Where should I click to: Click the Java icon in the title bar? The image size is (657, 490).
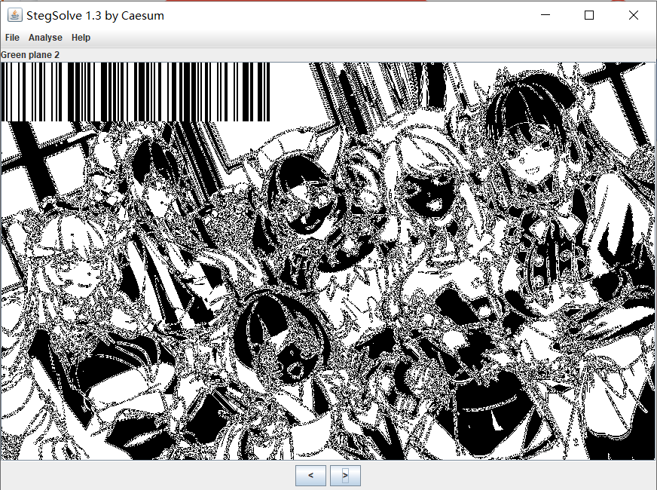[14, 15]
